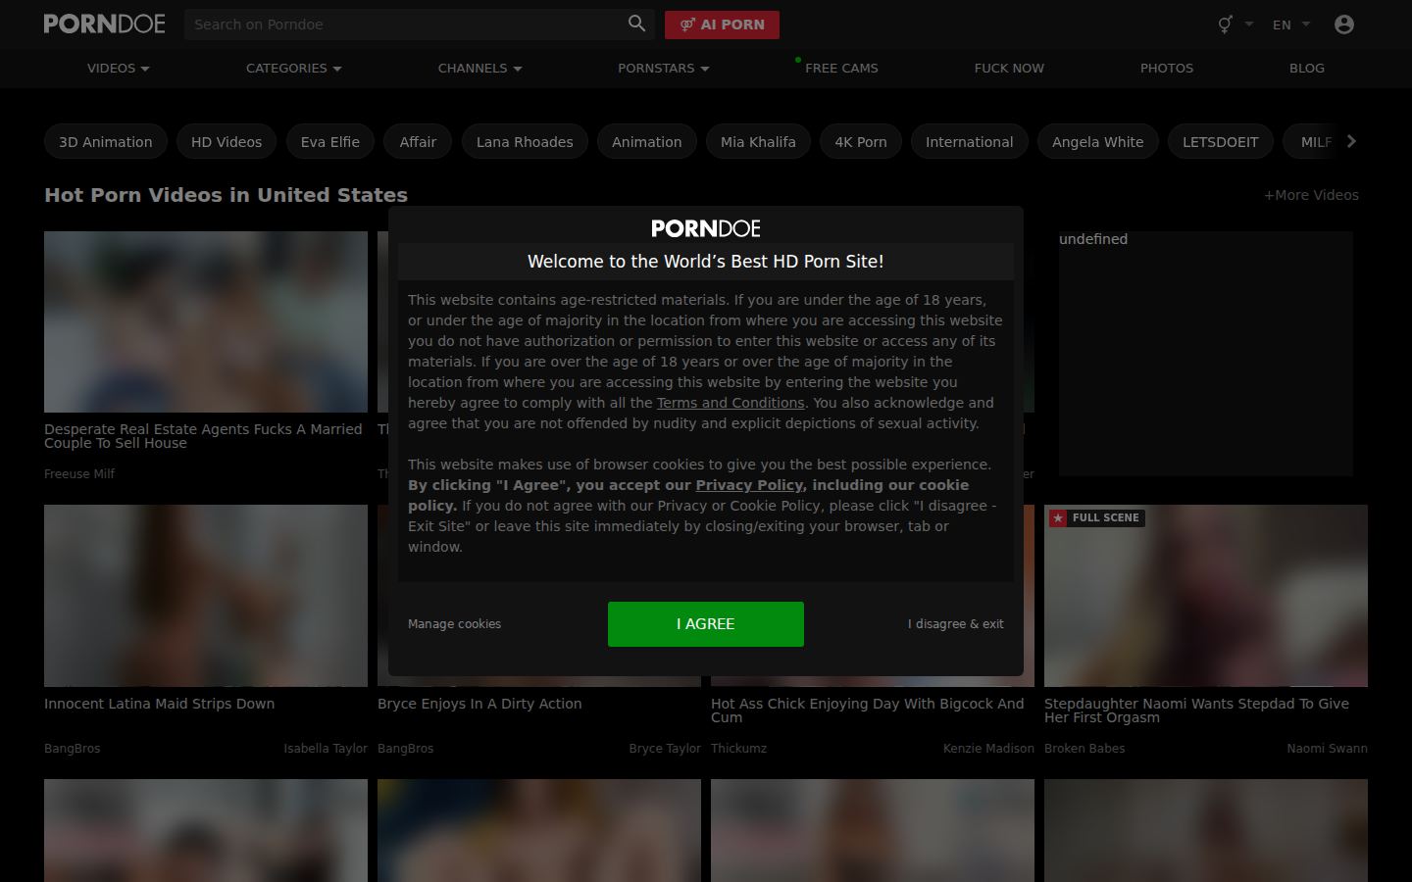Expand the CHANNELS menu dropdown
This screenshot has width=1412, height=882.
480,68
